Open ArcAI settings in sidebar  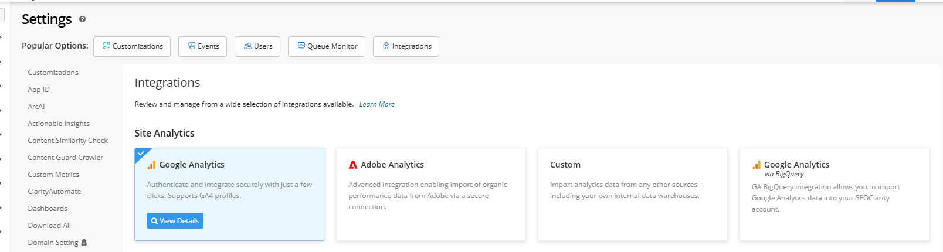click(x=36, y=107)
